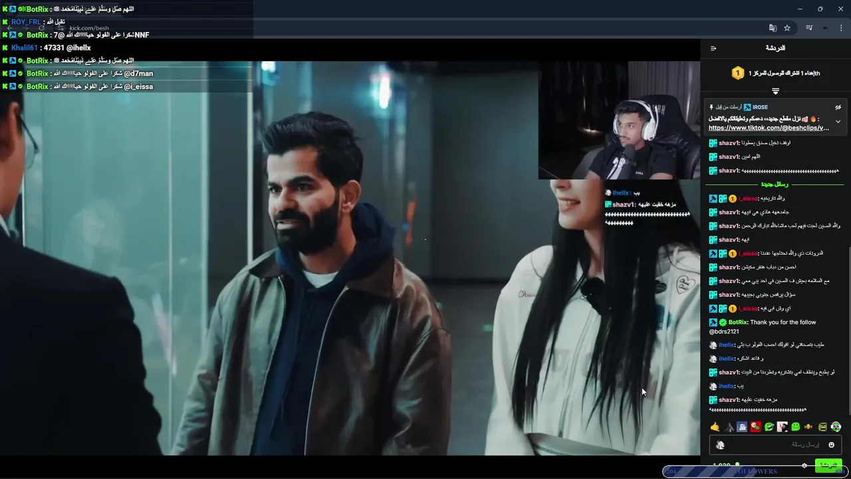Image resolution: width=851 pixels, height=479 pixels.
Task: Hide the pinned message with eye-slash icon
Action: 838,107
